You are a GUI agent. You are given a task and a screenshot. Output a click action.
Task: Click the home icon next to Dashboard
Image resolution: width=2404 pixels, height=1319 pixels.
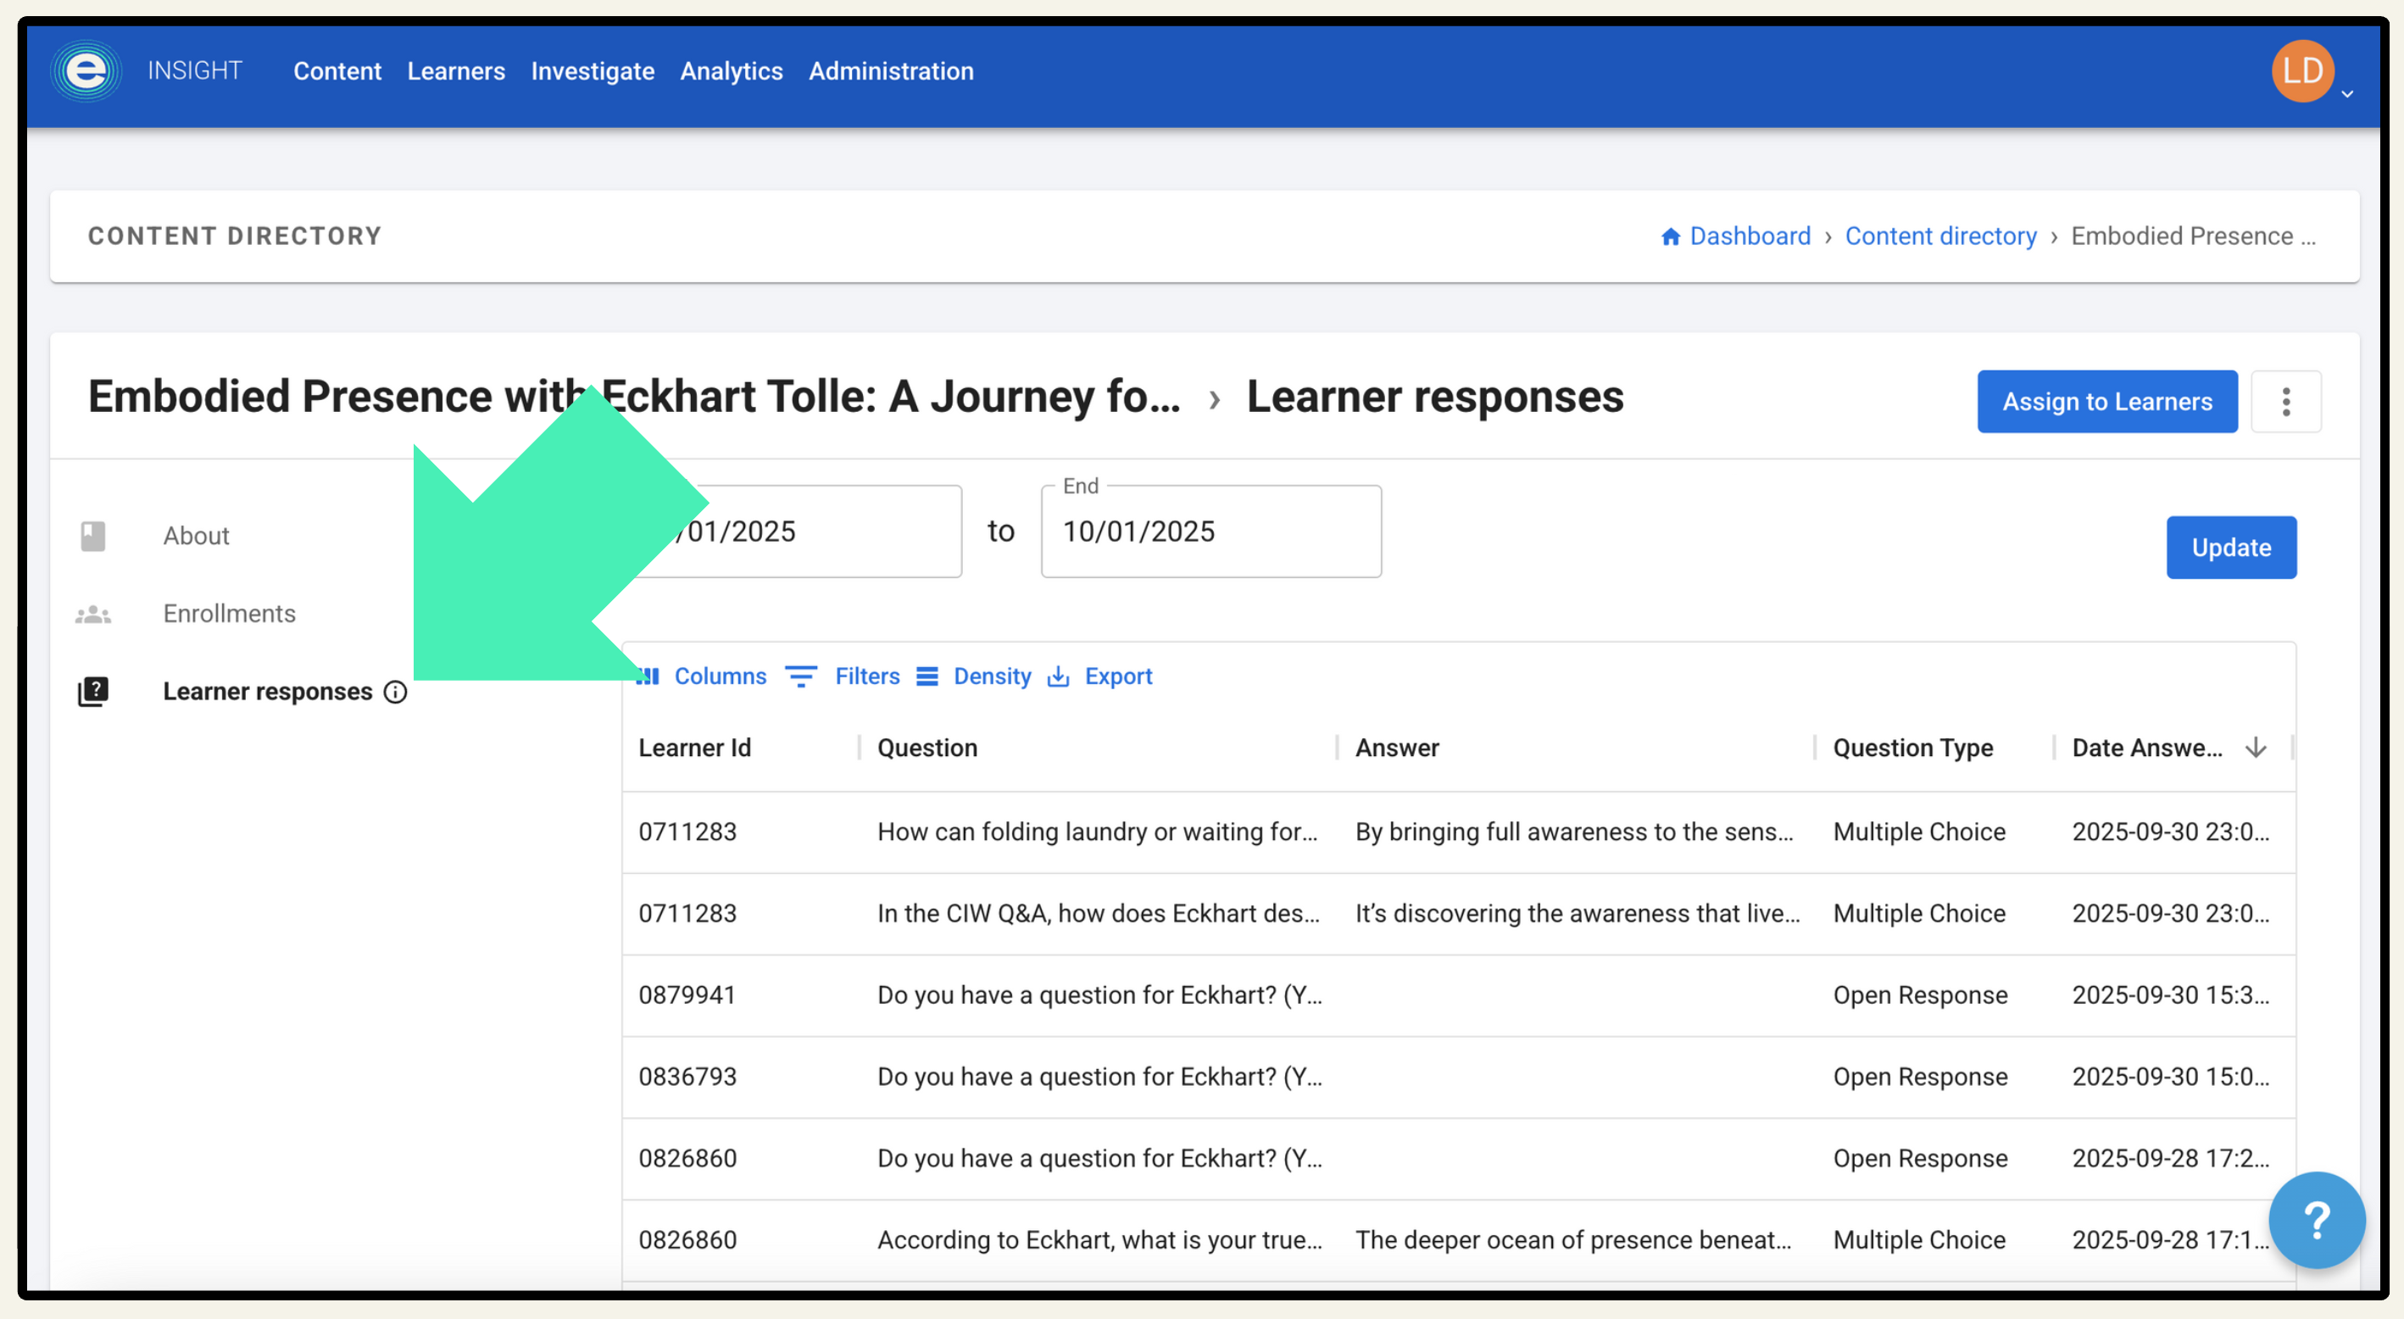pyautogui.click(x=1671, y=237)
